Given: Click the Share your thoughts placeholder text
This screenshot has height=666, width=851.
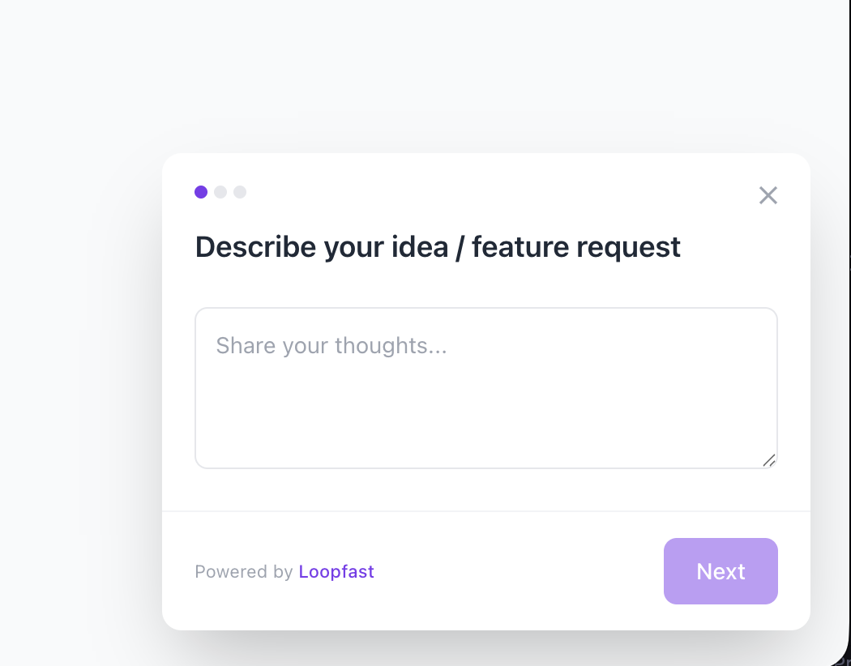Looking at the screenshot, I should [331, 345].
